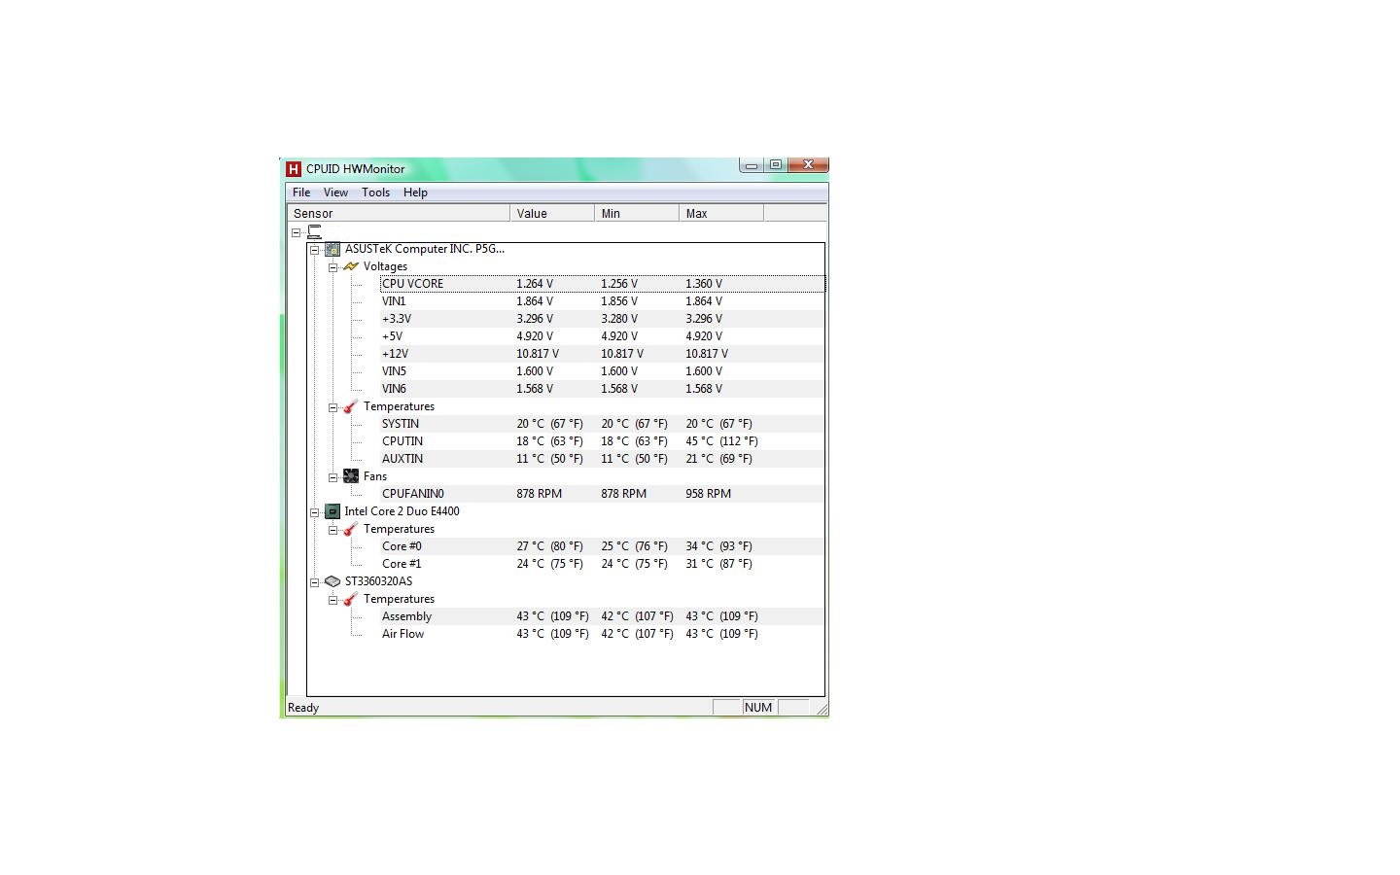Click the ST3360320AS drive label
This screenshot has width=1400, height=875.
pyautogui.click(x=378, y=581)
